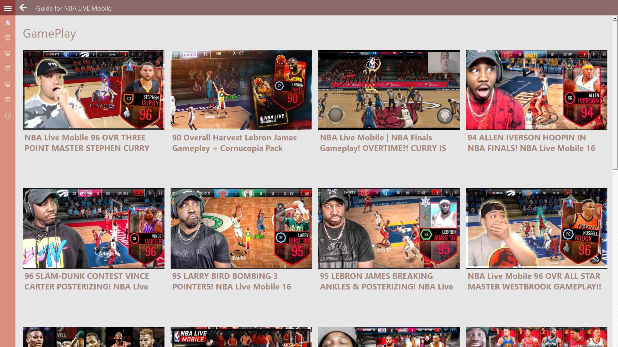Click the back arrow button

coord(23,8)
